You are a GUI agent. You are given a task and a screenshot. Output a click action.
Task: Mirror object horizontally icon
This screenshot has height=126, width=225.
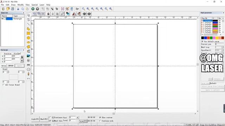[74, 14]
